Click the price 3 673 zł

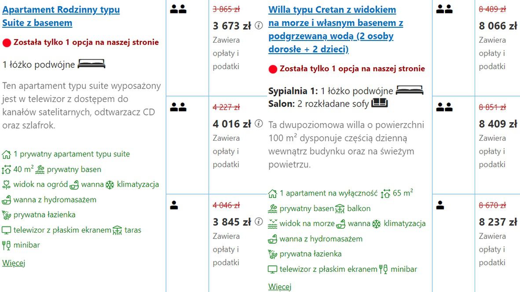click(232, 26)
